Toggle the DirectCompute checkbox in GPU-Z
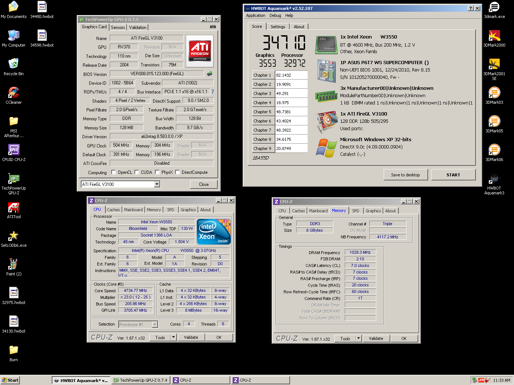 pos(177,172)
